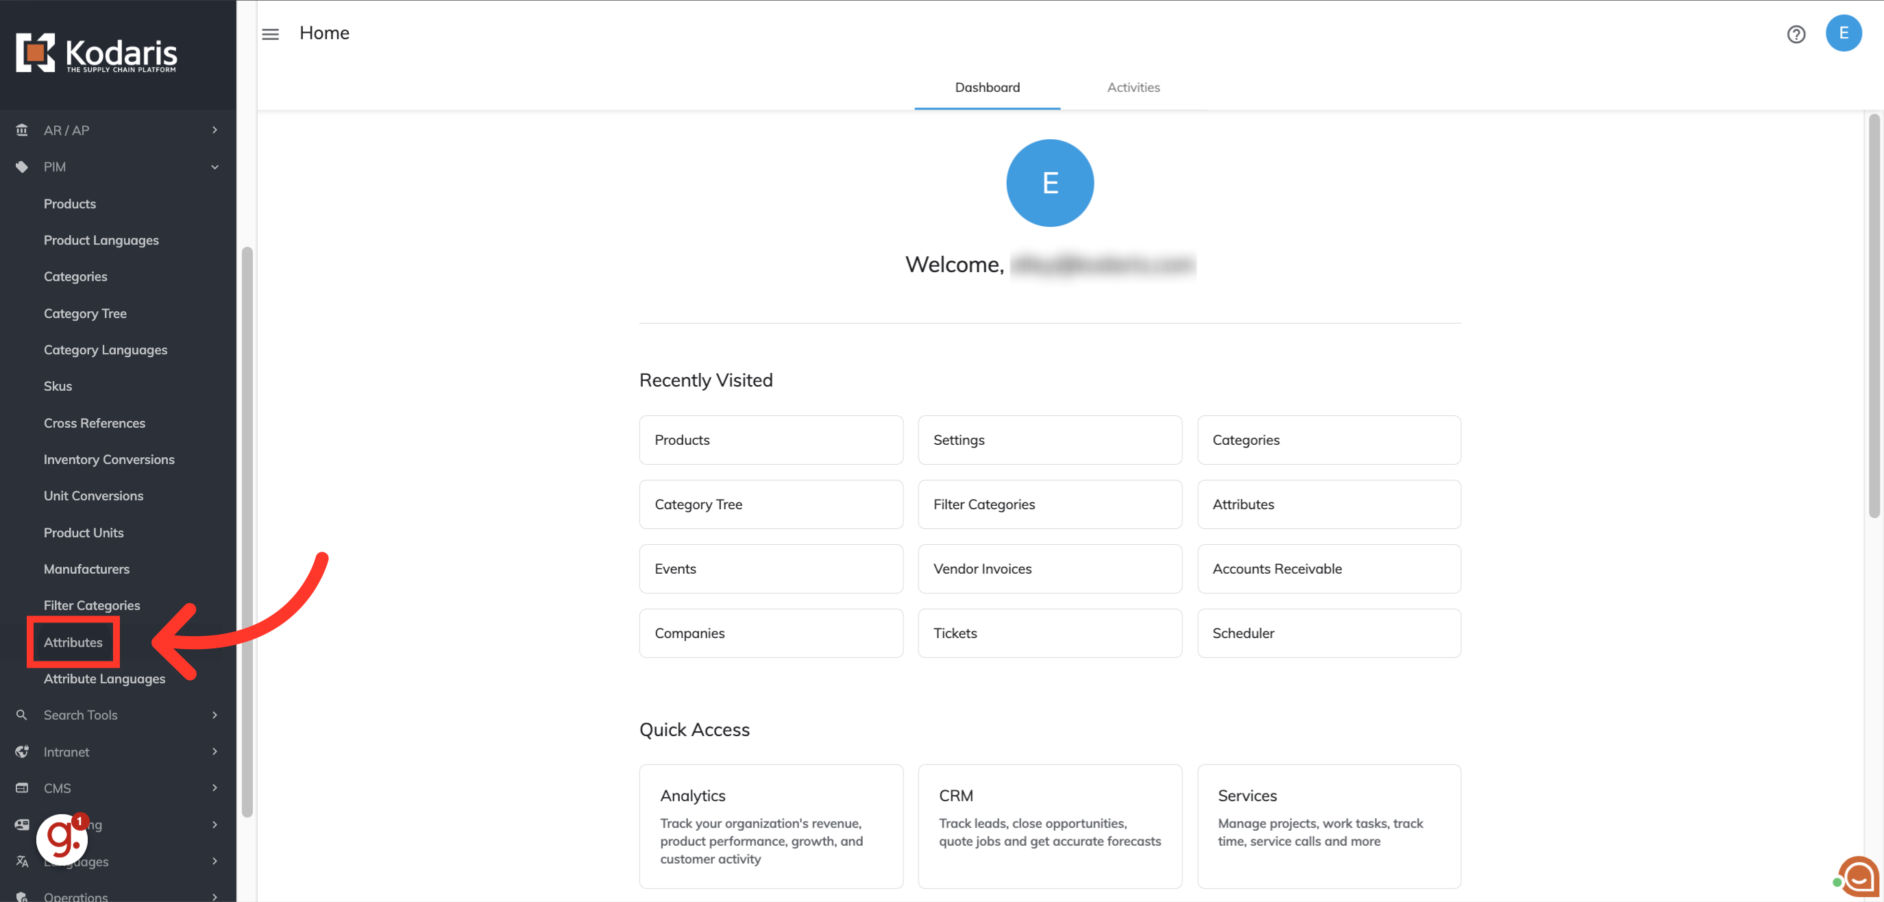Open the Analytics quick access card

tap(770, 825)
